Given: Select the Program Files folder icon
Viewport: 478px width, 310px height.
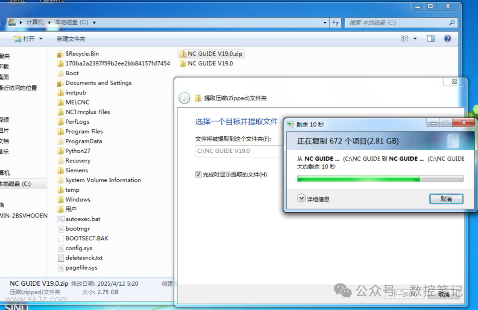Looking at the screenshot, I should [x=60, y=132].
